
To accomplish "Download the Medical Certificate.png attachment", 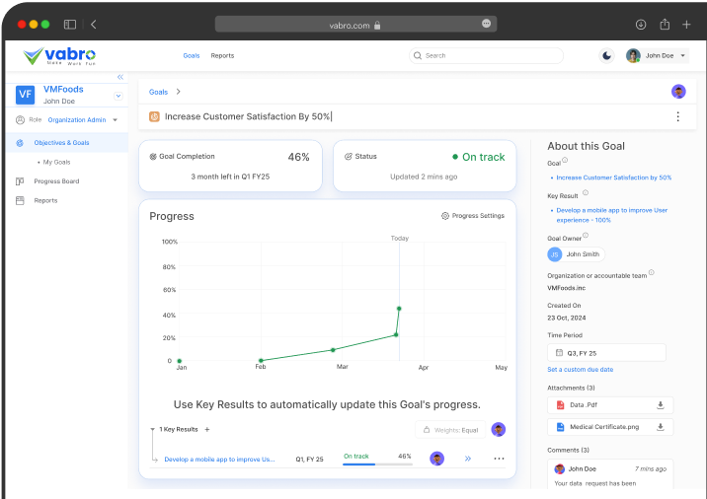I will click(661, 427).
